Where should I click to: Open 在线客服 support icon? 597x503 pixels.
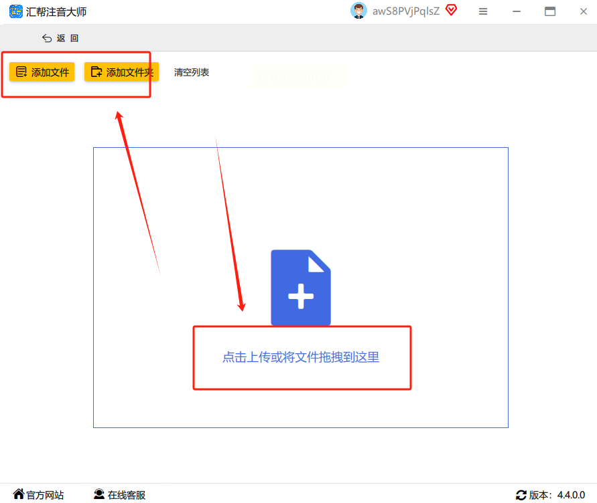99,494
